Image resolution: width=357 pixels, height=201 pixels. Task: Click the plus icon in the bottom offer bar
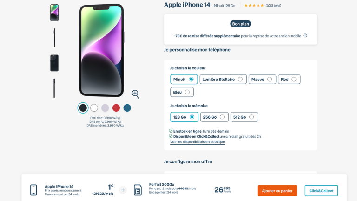(x=123, y=190)
